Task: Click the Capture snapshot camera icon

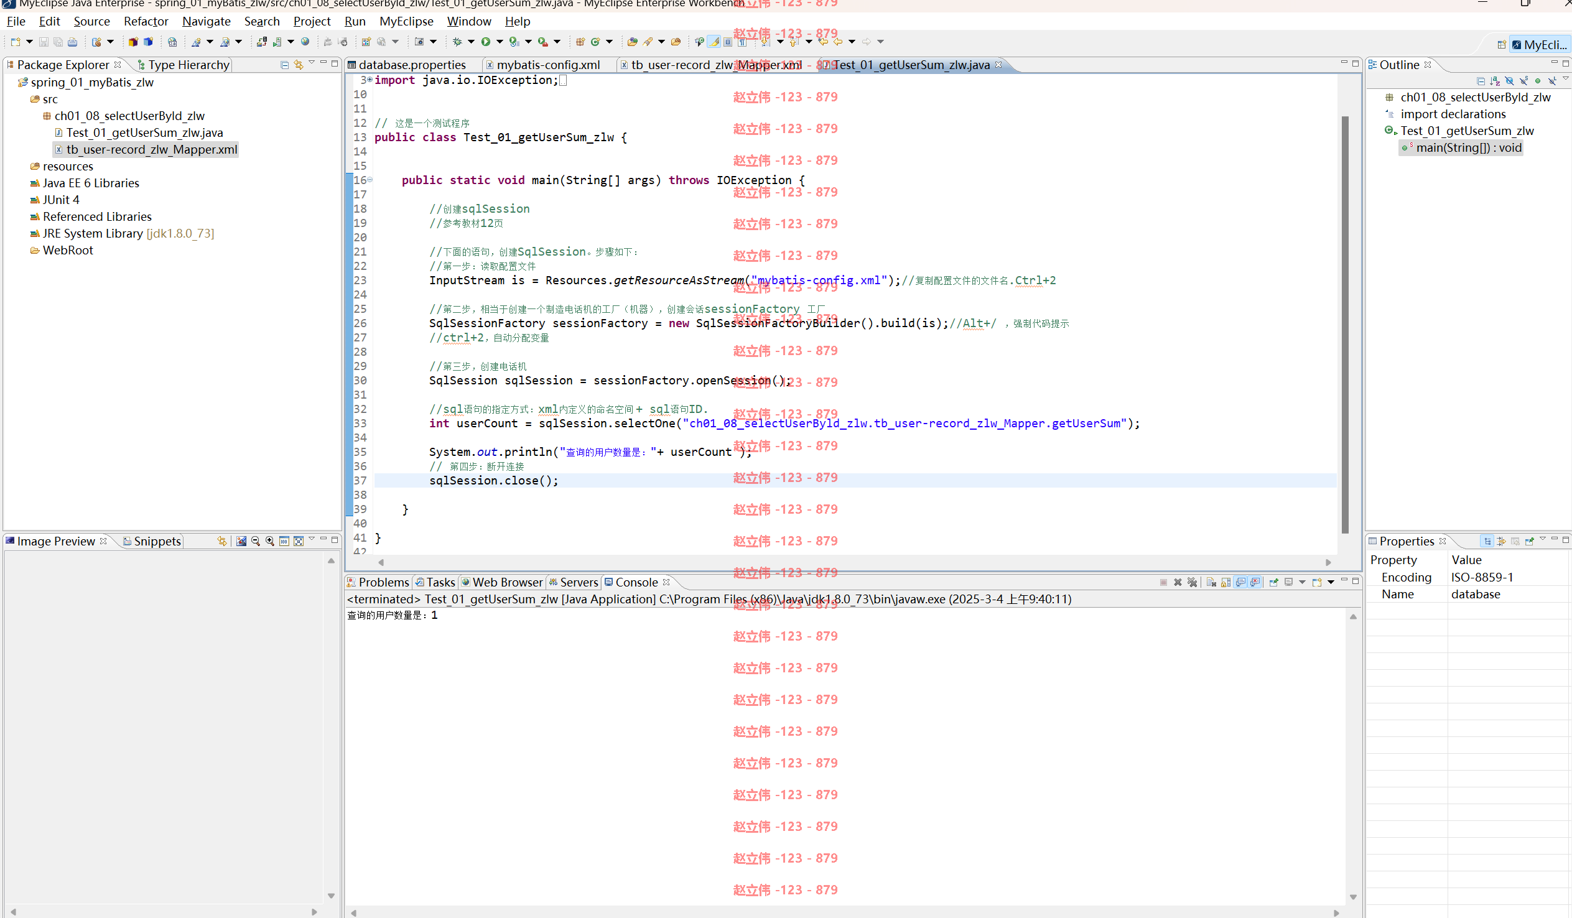Action: [x=419, y=42]
